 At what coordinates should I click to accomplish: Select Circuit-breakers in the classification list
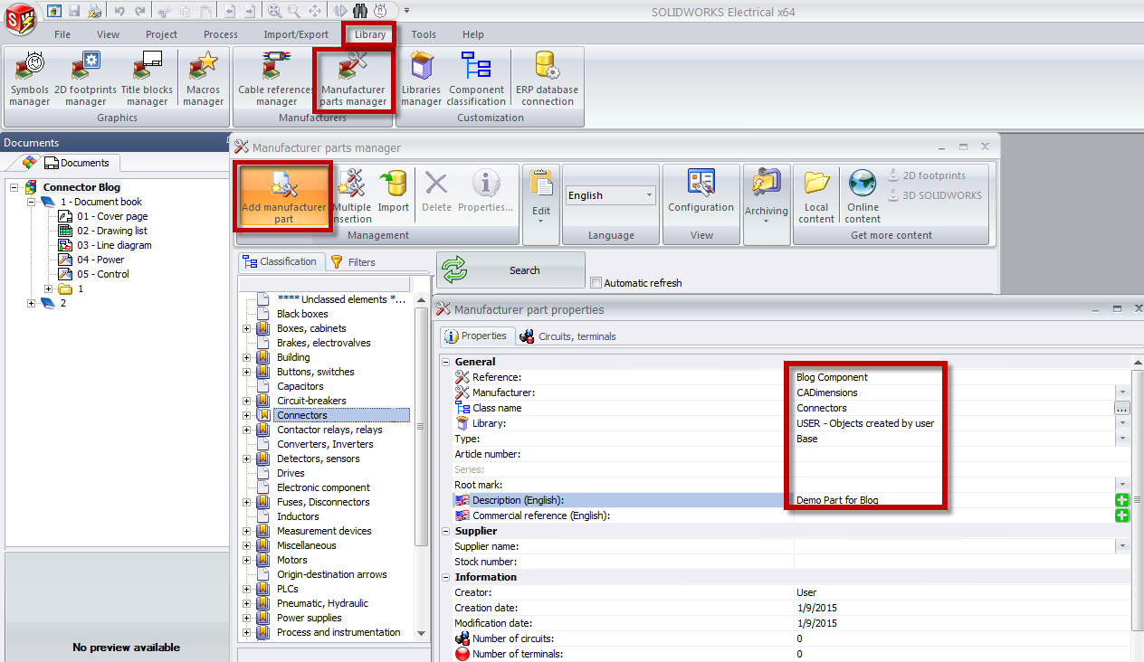point(311,401)
